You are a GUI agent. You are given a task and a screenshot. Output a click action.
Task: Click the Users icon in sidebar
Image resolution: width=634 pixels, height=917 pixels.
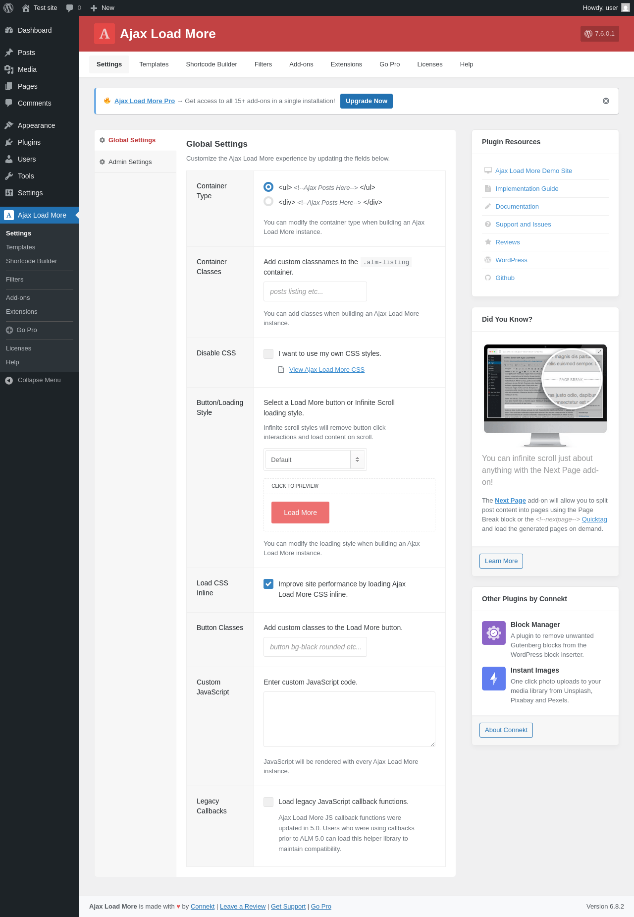9,159
